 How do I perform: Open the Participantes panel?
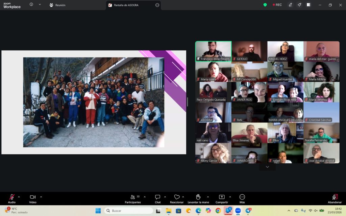pos(132,197)
